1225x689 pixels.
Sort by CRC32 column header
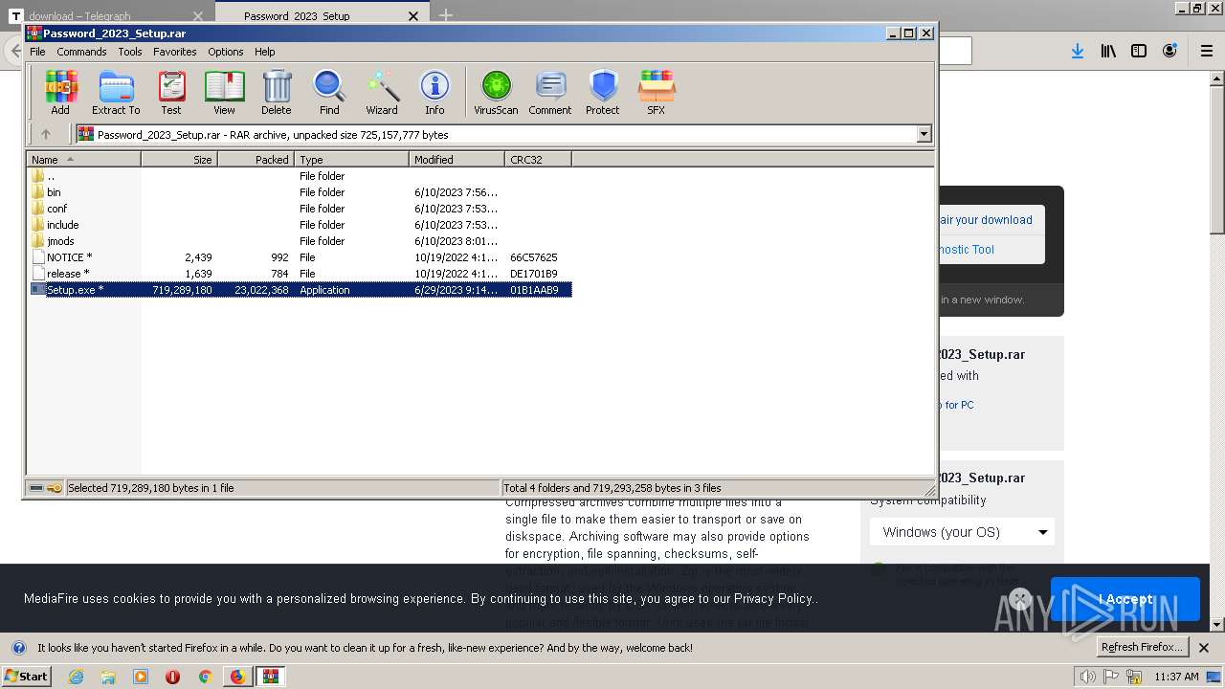539,160
